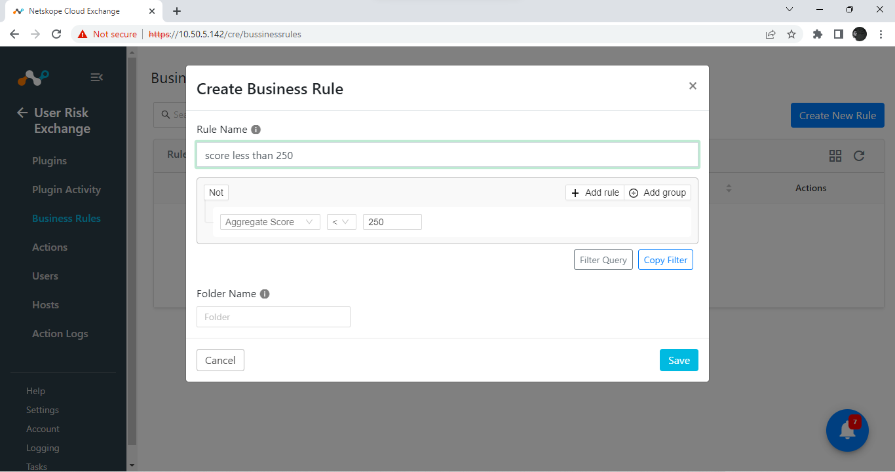
Task: Click back arrow next to User Risk Exchange
Action: pyautogui.click(x=22, y=113)
